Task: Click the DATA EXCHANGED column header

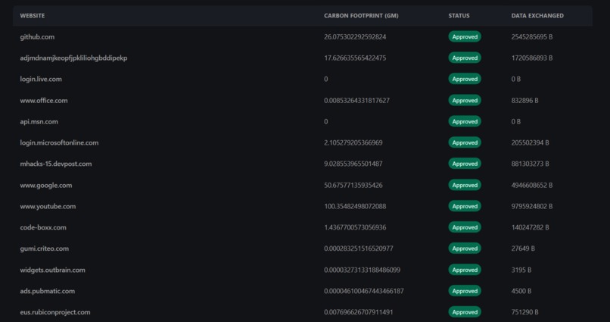Action: 537,16
